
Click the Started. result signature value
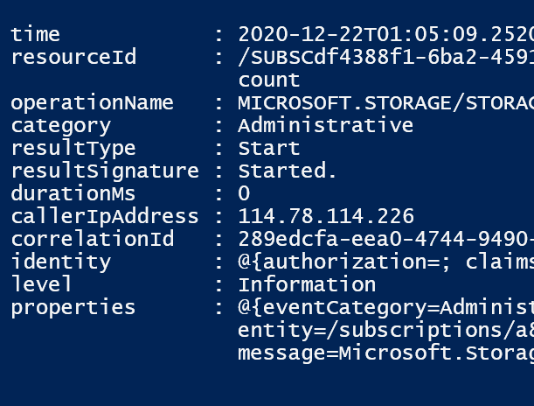287,171
